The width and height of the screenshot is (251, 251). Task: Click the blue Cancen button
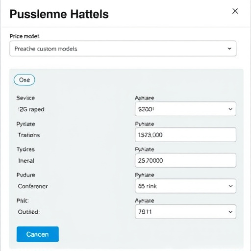click(38, 234)
